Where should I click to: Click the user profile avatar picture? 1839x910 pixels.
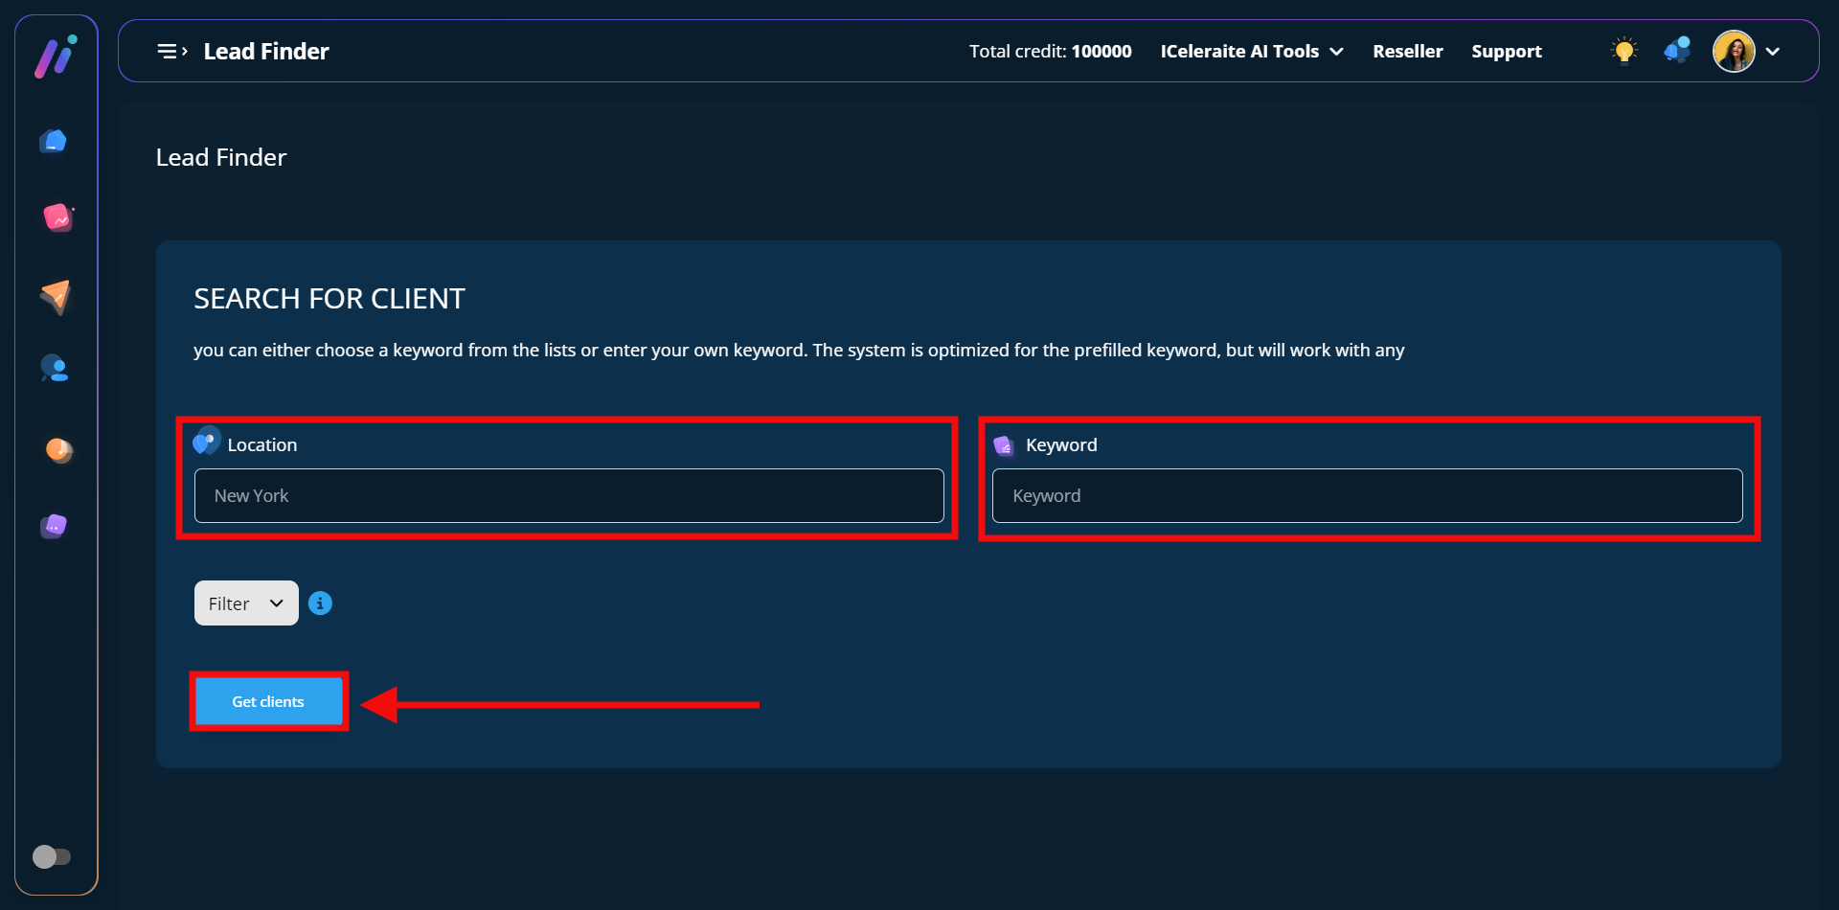point(1734,52)
